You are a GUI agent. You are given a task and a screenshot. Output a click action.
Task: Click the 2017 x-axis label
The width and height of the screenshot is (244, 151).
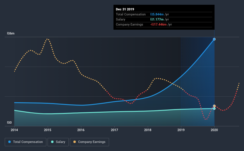coord(114,130)
